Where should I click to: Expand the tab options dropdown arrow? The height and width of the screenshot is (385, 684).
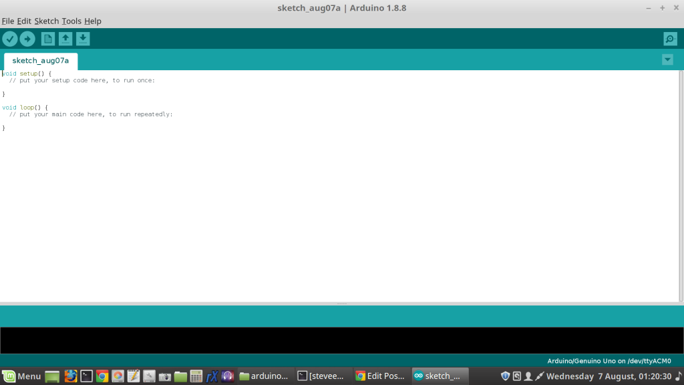667,59
